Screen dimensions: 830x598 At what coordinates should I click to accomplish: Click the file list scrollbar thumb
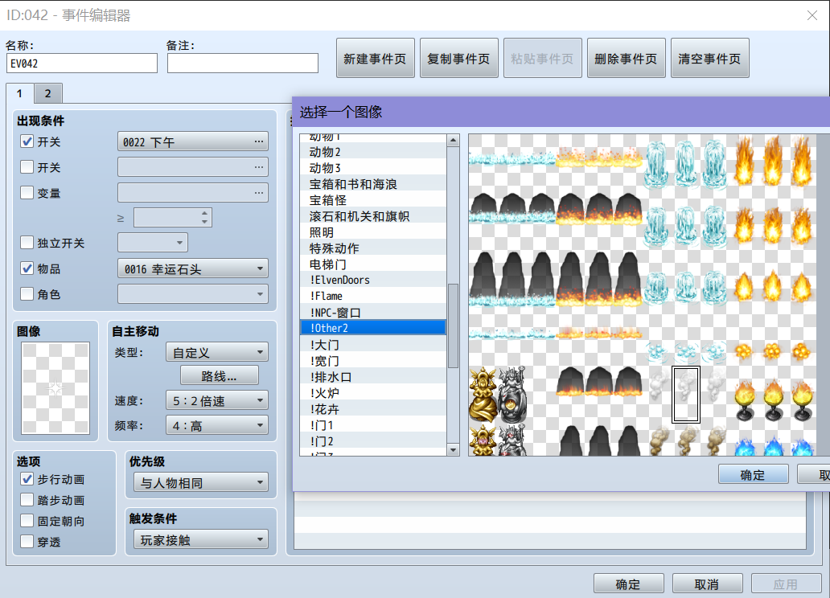453,326
